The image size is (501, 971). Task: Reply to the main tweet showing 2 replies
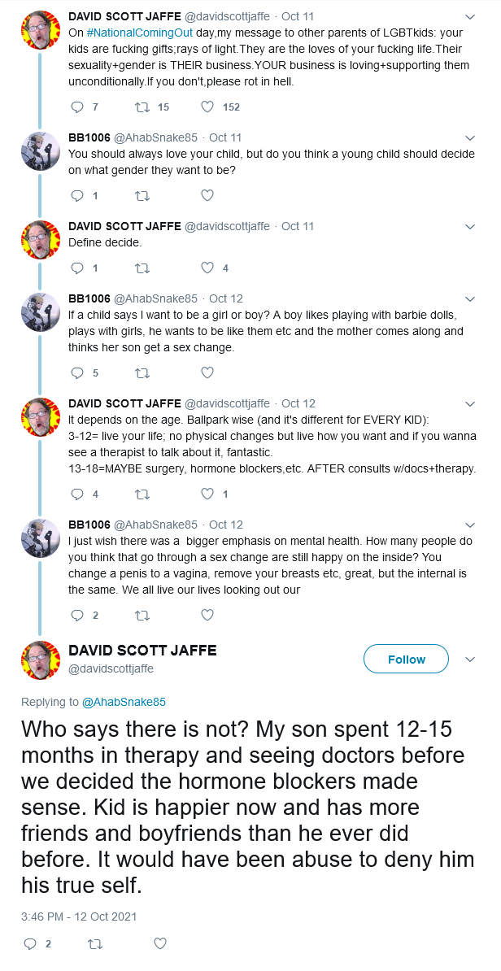point(30,943)
